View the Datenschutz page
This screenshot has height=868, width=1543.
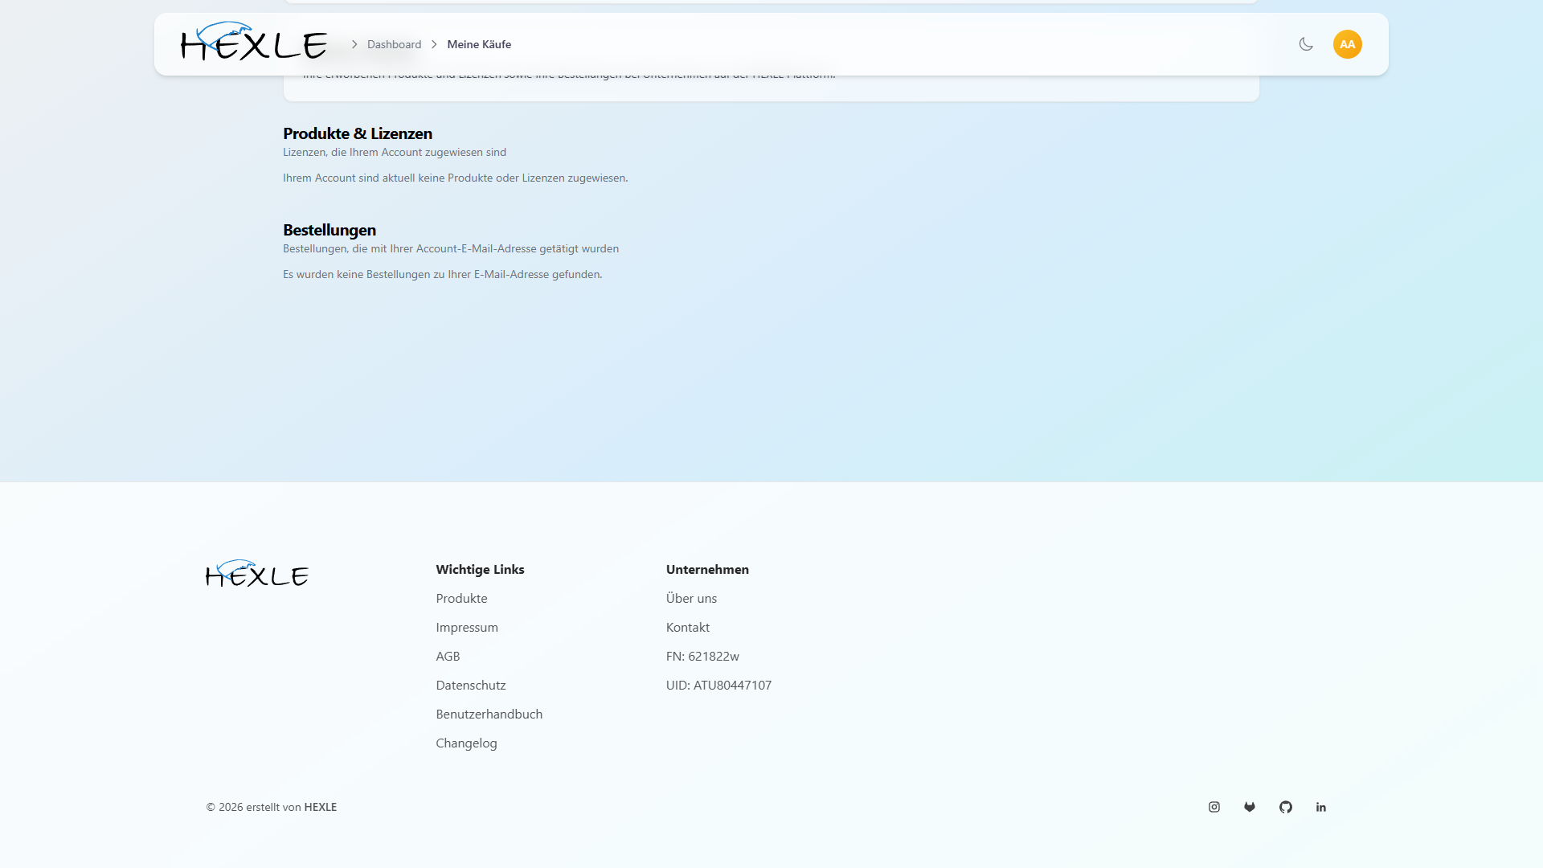[x=471, y=685]
